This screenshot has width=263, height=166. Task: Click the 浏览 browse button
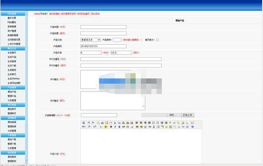coord(173,115)
